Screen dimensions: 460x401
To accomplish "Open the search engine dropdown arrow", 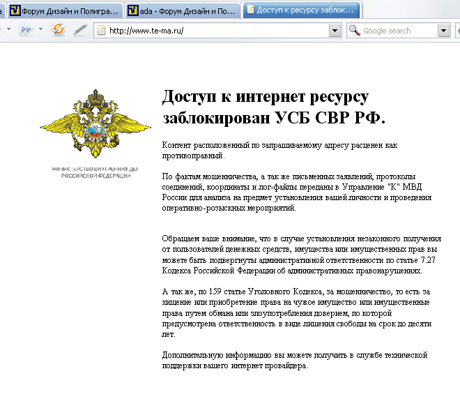I will (x=443, y=31).
